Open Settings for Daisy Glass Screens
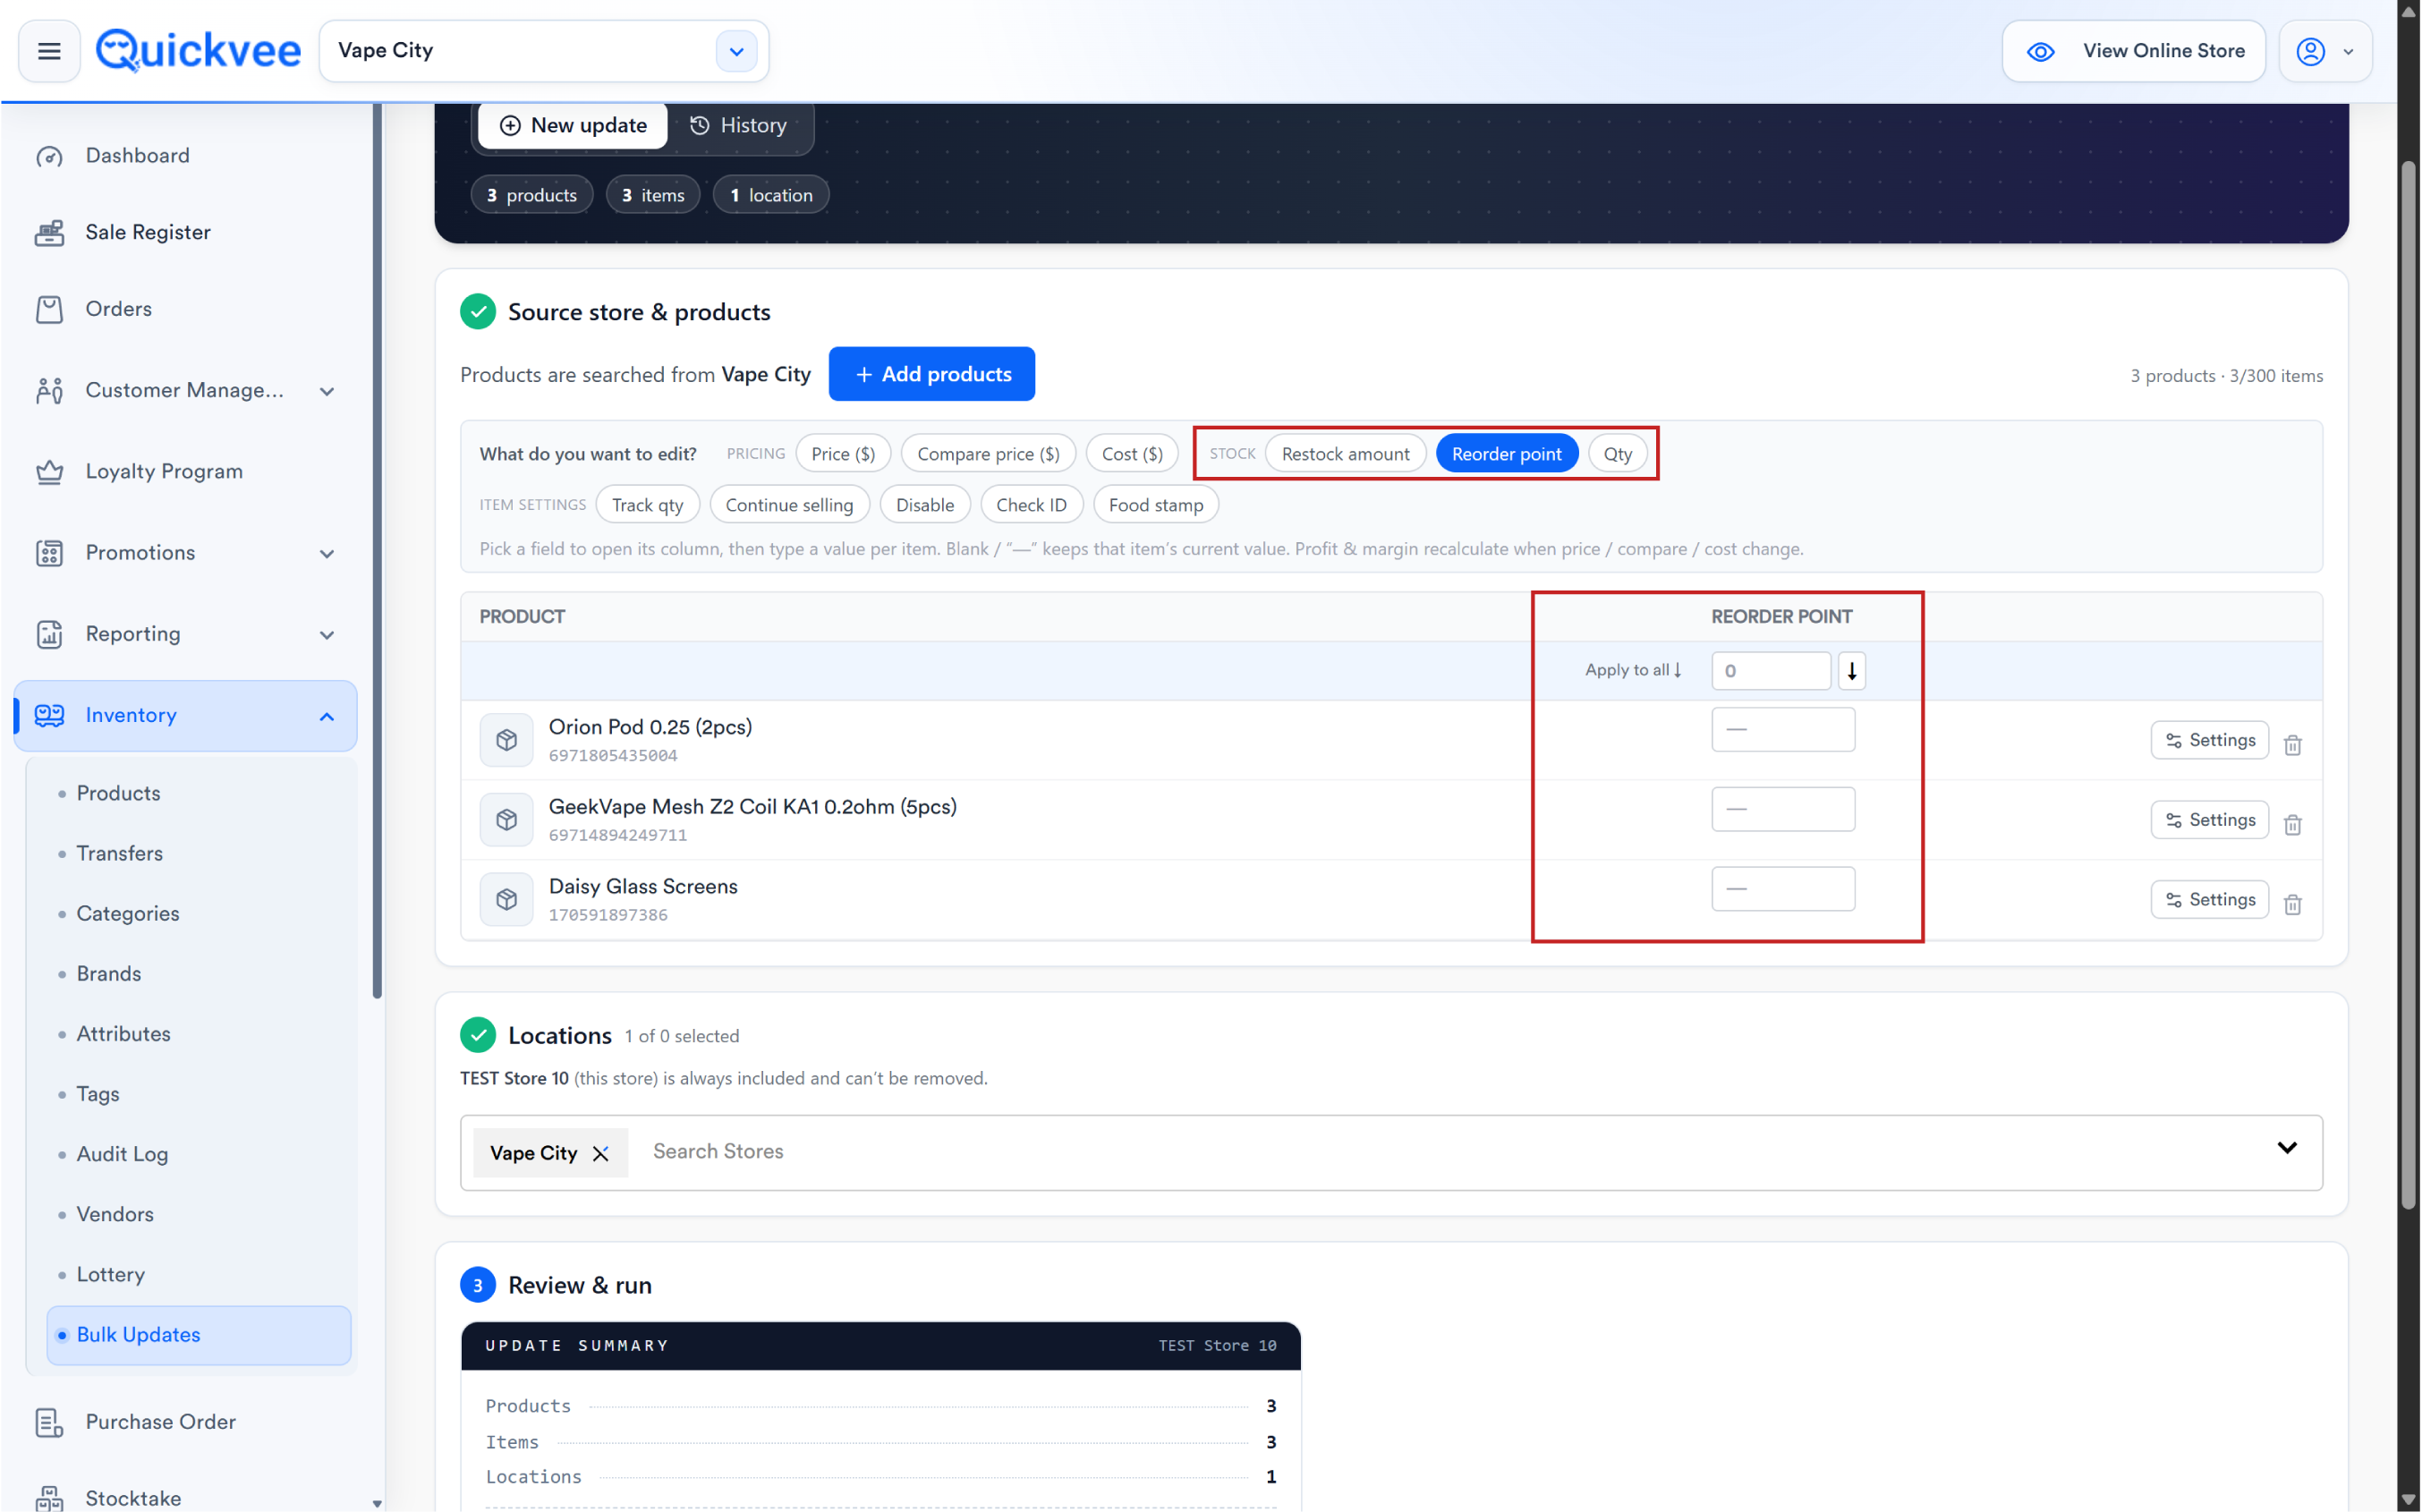2422x1512 pixels. (2209, 899)
